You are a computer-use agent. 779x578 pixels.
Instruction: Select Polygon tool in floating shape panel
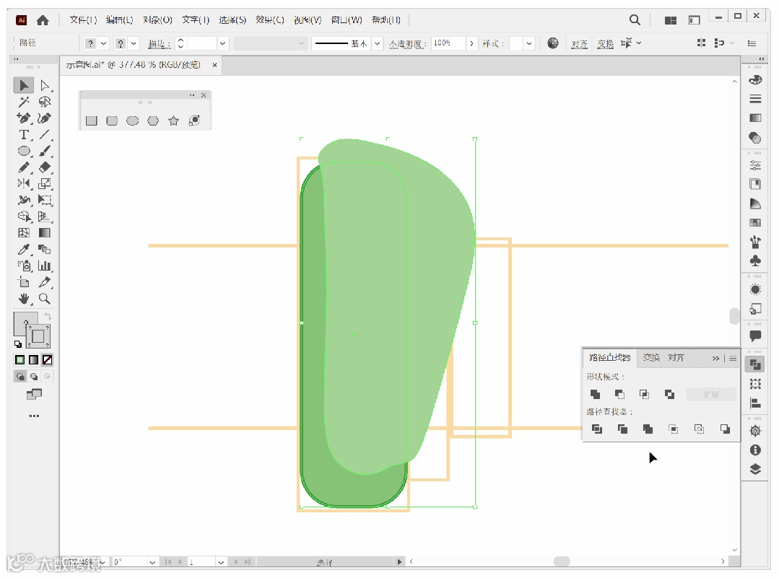[x=153, y=121]
